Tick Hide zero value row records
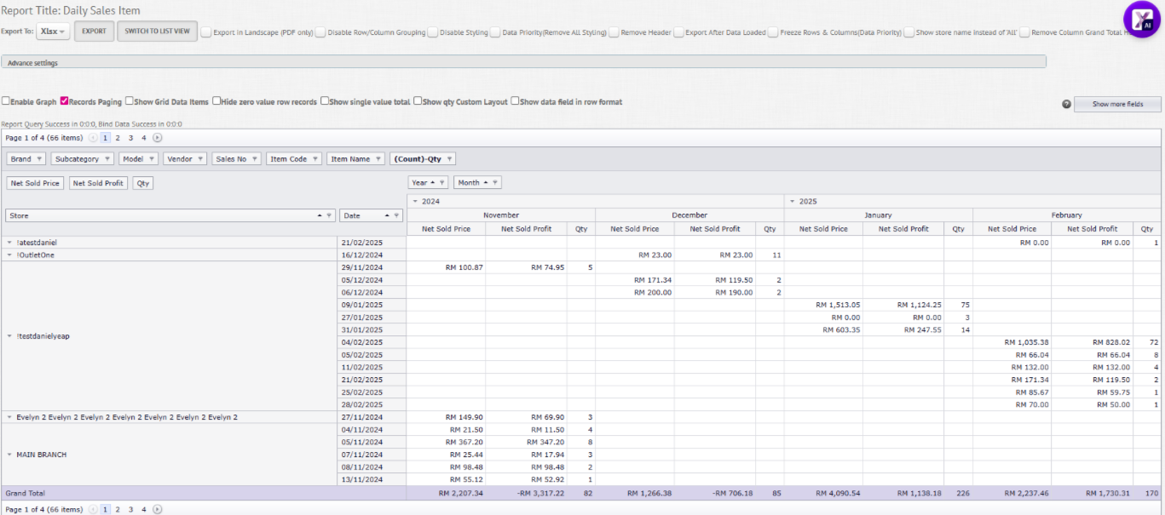The width and height of the screenshot is (1165, 515). click(216, 101)
